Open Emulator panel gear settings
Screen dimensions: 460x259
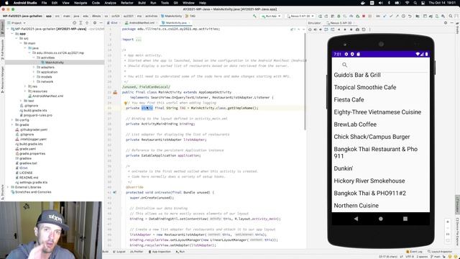coord(446,22)
